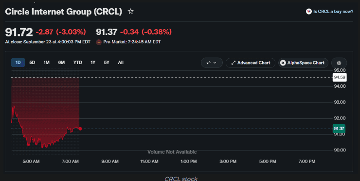Click 'Pre-Market: 7:24:45 AM EDT' text

click(x=132, y=42)
